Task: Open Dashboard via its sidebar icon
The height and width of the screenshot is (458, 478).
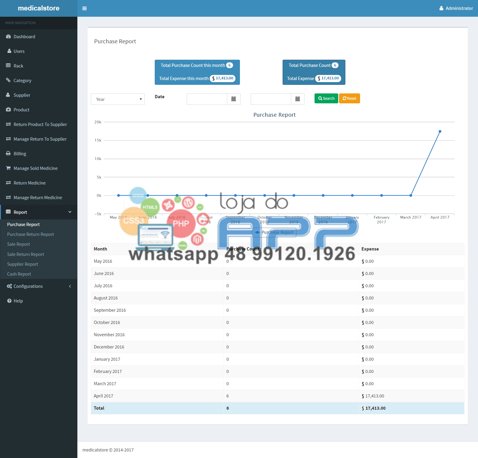Action: pos(8,36)
